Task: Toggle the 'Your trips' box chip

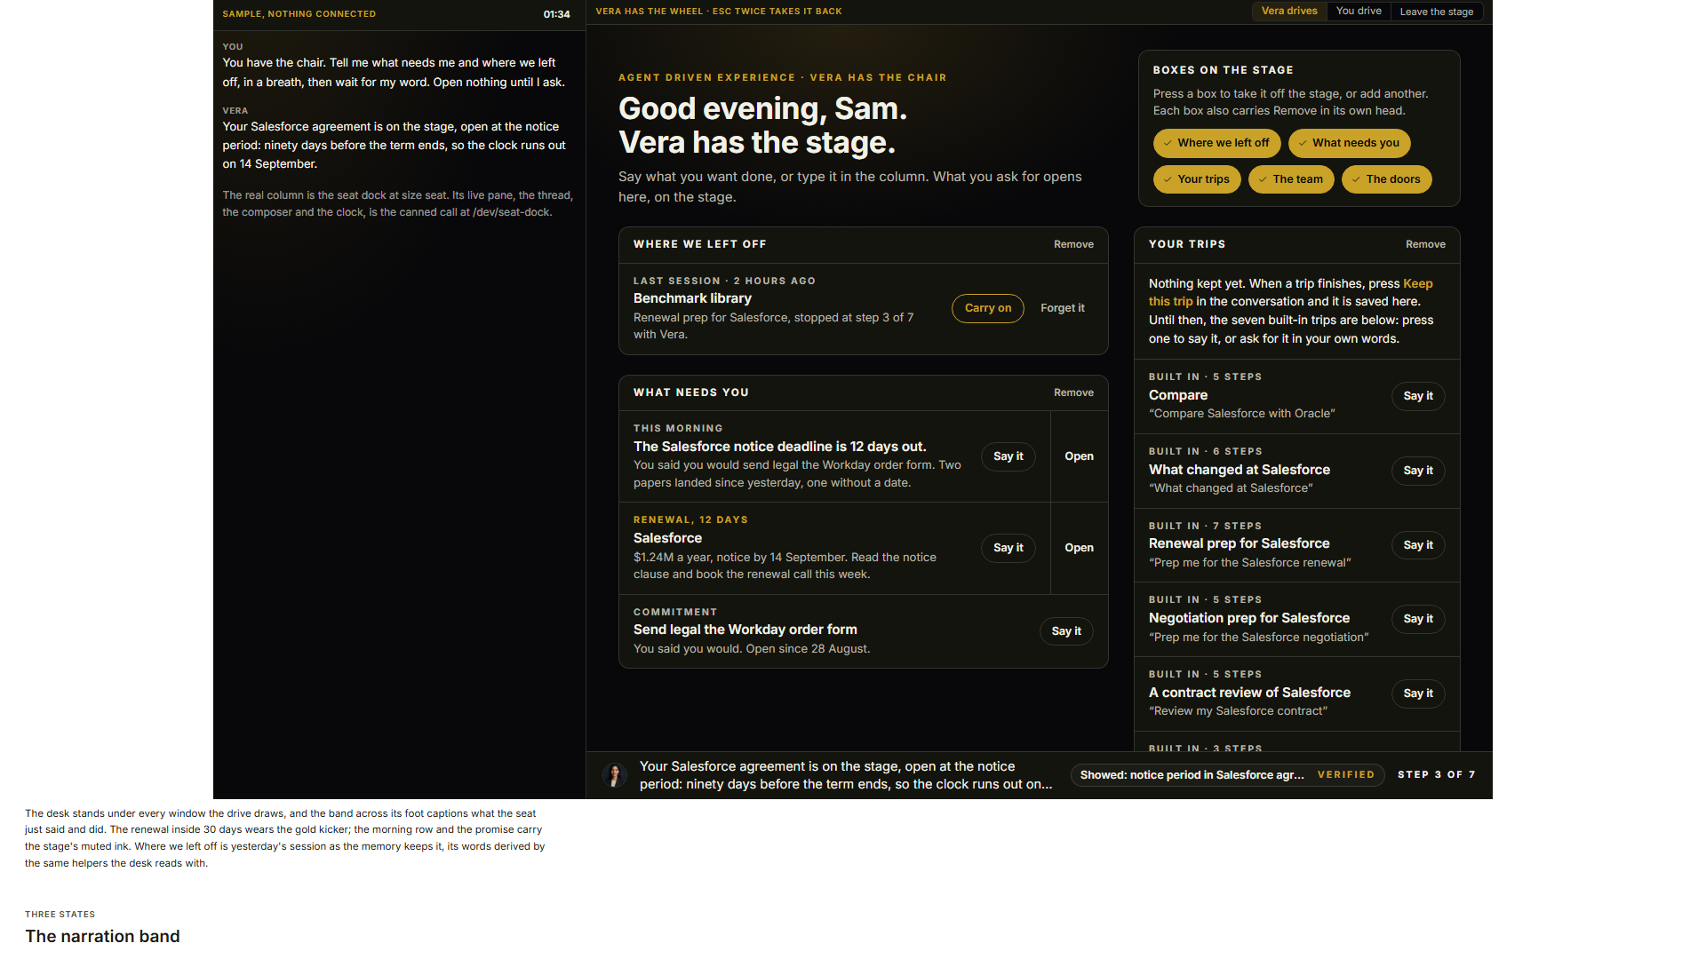Action: [x=1197, y=179]
